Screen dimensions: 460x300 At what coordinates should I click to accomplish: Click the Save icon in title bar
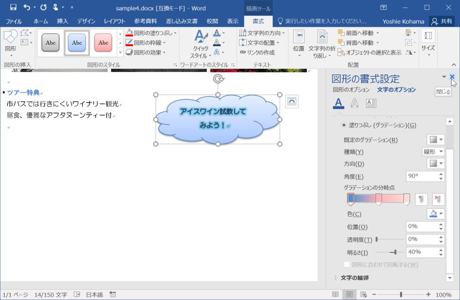13,8
